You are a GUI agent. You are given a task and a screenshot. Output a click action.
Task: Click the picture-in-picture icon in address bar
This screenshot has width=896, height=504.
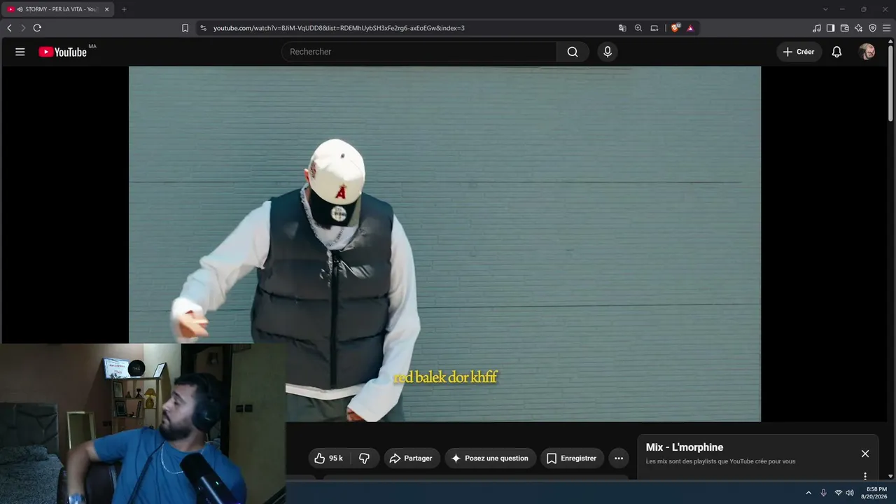(654, 28)
